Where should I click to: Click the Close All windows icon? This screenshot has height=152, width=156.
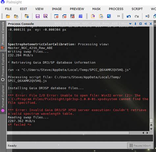pyautogui.click(x=64, y=16)
